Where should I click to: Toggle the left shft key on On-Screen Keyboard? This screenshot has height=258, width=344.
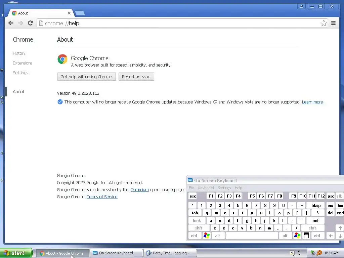pos(199,228)
